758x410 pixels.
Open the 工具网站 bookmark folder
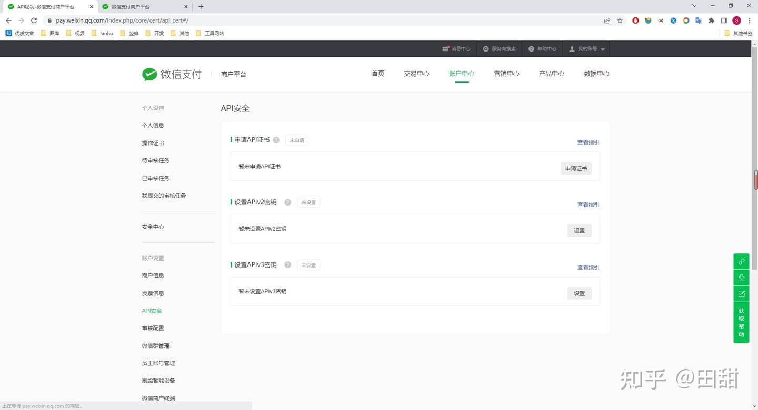pos(210,33)
